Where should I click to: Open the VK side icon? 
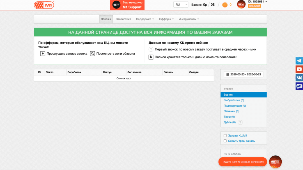(x=299, y=78)
